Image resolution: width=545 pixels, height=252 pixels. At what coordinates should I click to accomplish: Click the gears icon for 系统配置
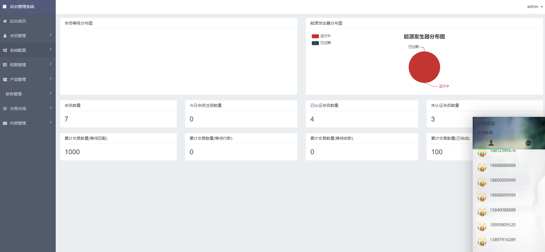click(5, 50)
